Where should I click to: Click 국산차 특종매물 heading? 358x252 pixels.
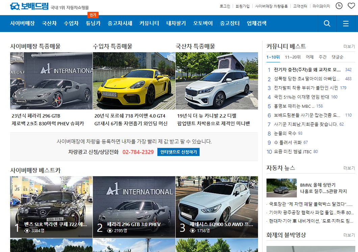point(196,46)
